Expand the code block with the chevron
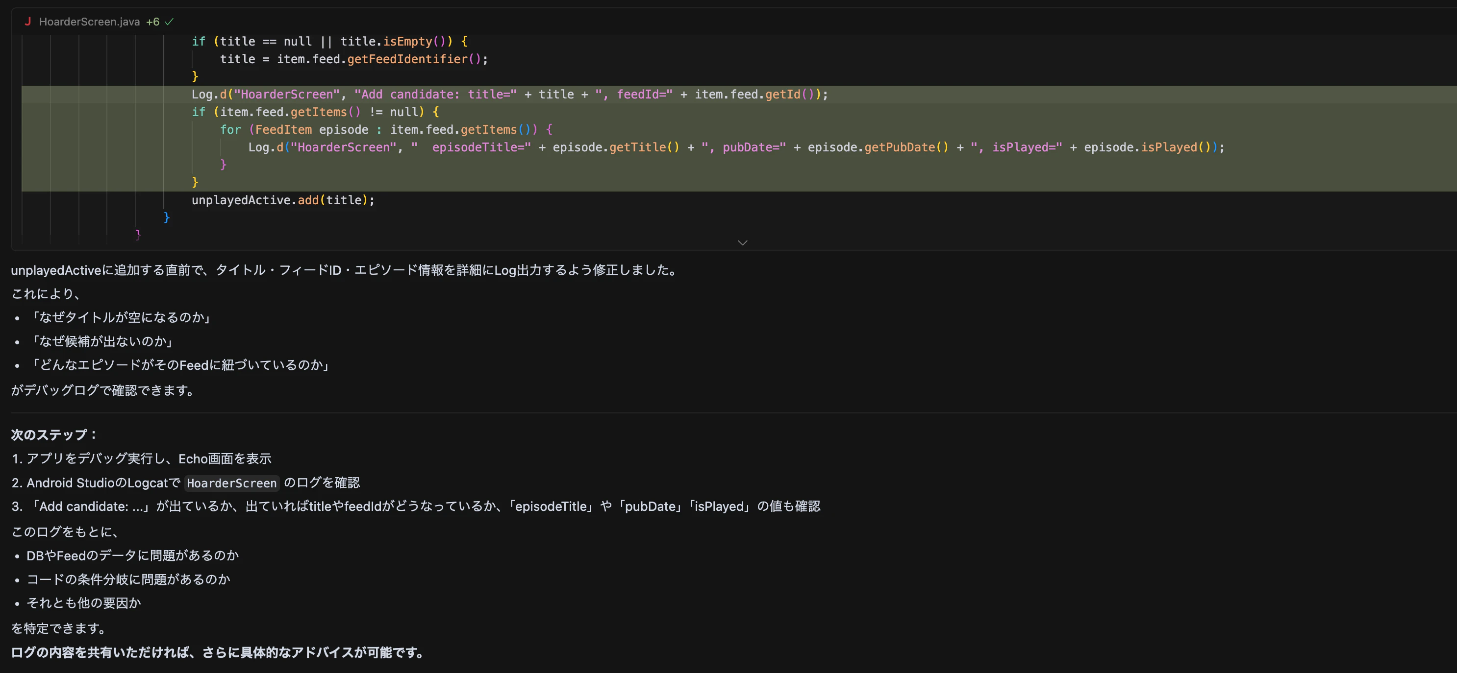This screenshot has width=1457, height=673. [x=743, y=242]
